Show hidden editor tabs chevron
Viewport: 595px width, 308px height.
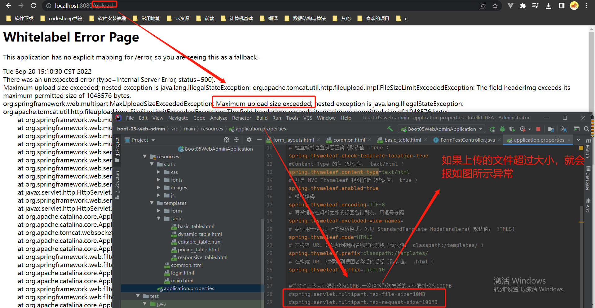[579, 140]
